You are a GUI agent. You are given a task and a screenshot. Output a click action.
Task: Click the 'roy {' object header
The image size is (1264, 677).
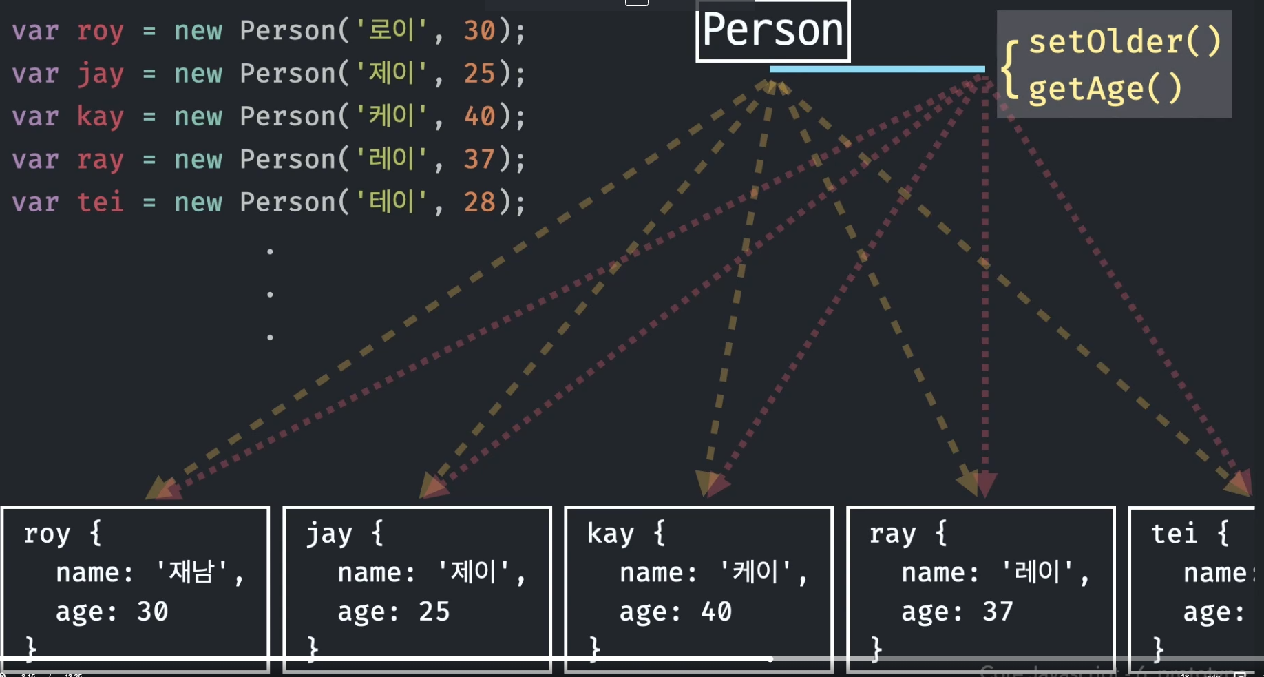coord(63,534)
